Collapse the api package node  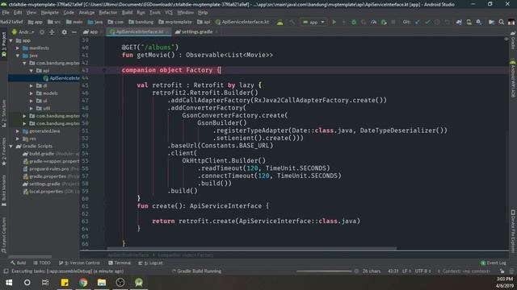point(32,71)
